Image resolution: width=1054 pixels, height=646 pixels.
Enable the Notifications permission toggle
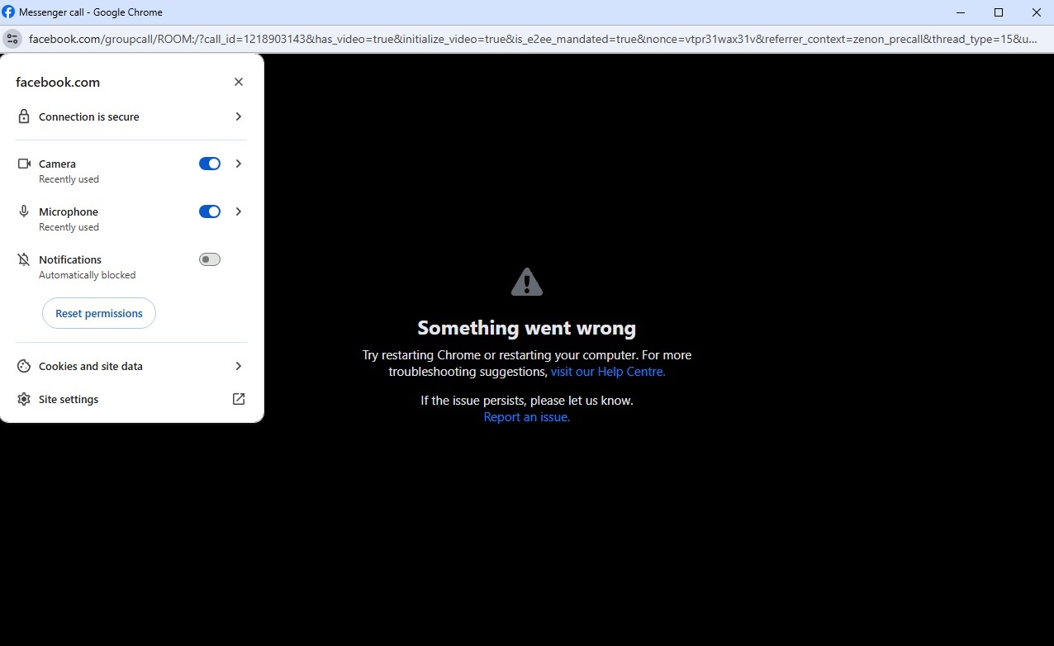[x=210, y=259]
